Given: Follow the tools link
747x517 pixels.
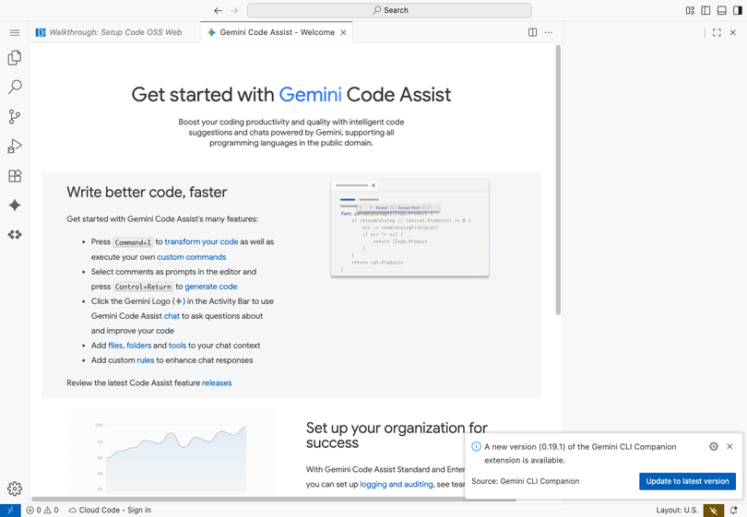Looking at the screenshot, I should pyautogui.click(x=177, y=346).
